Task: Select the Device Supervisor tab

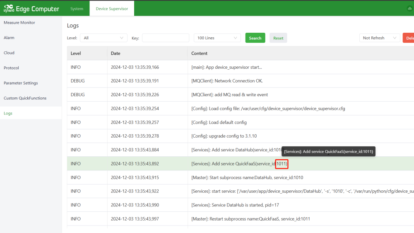Action: [112, 9]
